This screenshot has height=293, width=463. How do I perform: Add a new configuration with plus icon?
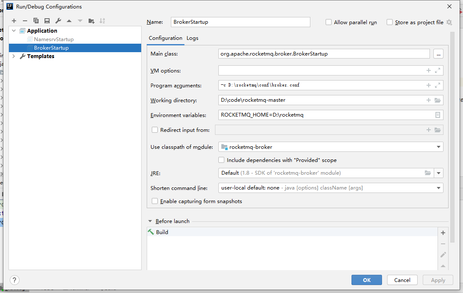point(14,21)
